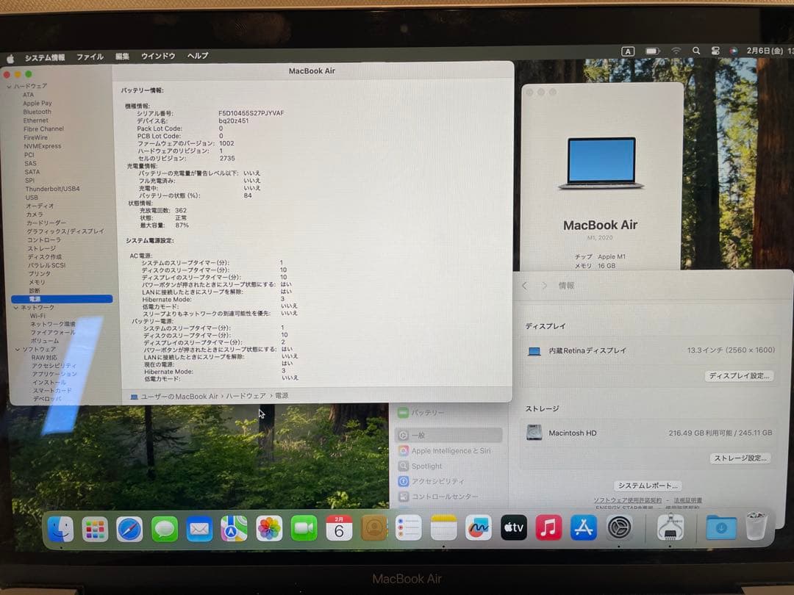Open Reminders app in Dock
This screenshot has height=595, width=794.
point(408,527)
